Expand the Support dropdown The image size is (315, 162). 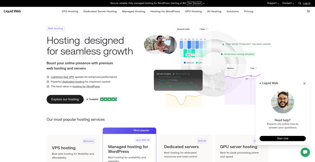click(x=273, y=3)
